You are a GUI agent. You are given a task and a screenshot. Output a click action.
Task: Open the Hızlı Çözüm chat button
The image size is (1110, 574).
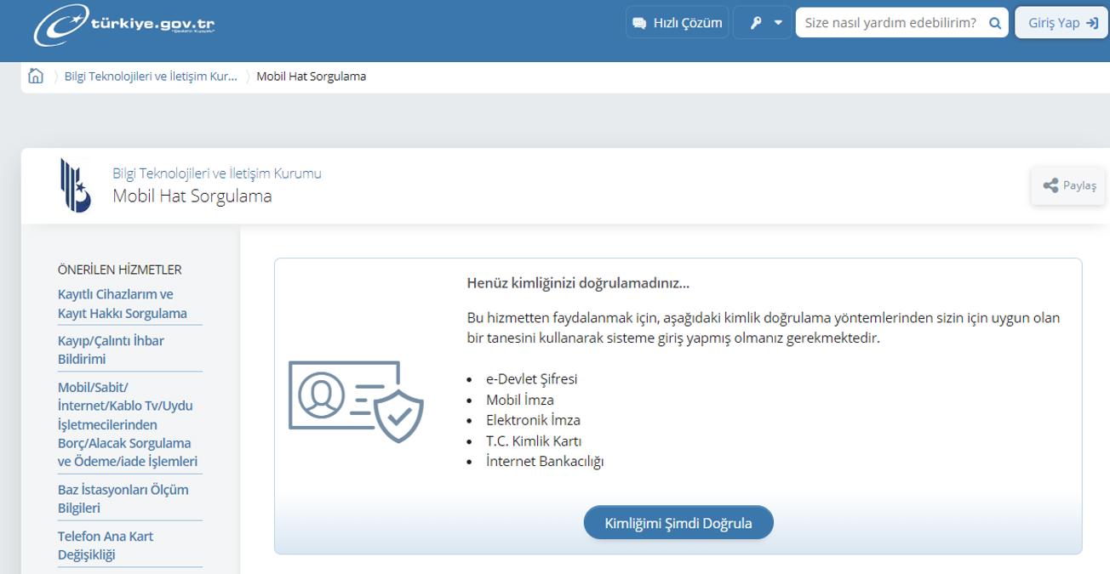pos(678,23)
